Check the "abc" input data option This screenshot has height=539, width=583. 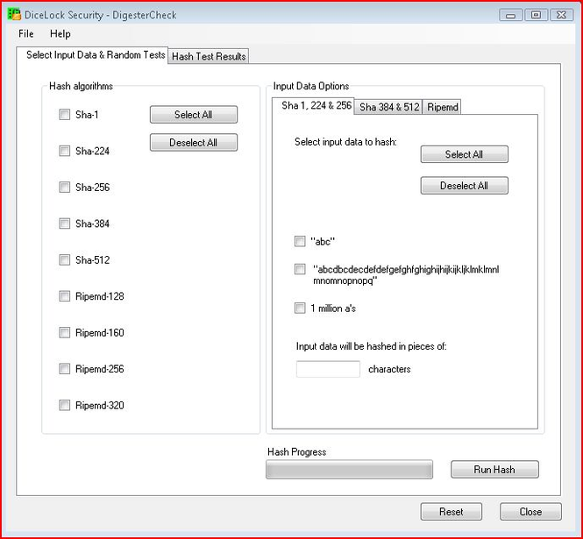coord(301,241)
